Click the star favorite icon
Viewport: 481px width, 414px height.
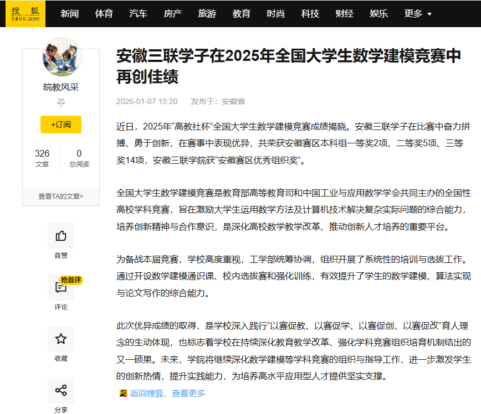pyautogui.click(x=61, y=339)
